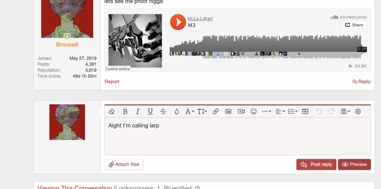Image resolution: width=381 pixels, height=189 pixels.
Task: Open the SoundCloud logo link
Action: (x=348, y=17)
